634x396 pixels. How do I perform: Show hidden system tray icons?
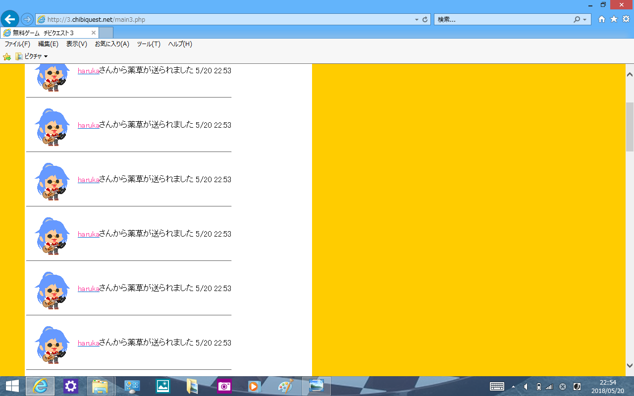(513, 387)
